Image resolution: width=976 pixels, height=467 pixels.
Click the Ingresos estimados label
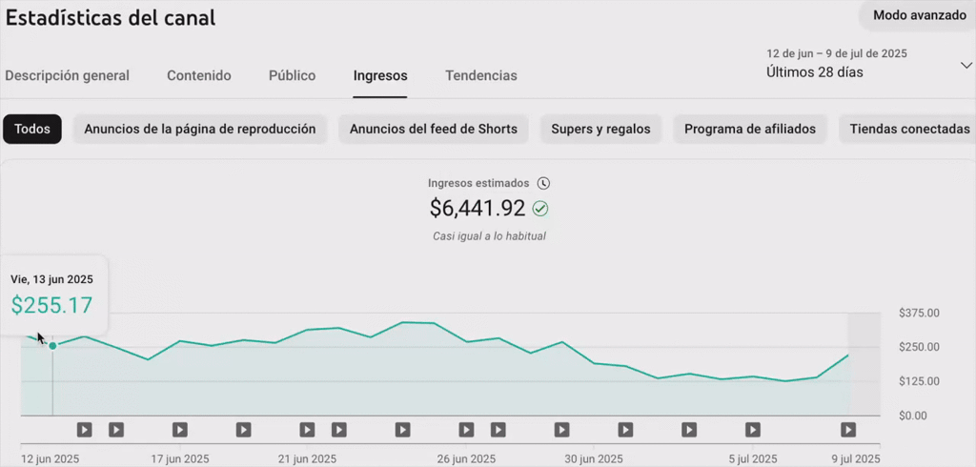point(478,183)
